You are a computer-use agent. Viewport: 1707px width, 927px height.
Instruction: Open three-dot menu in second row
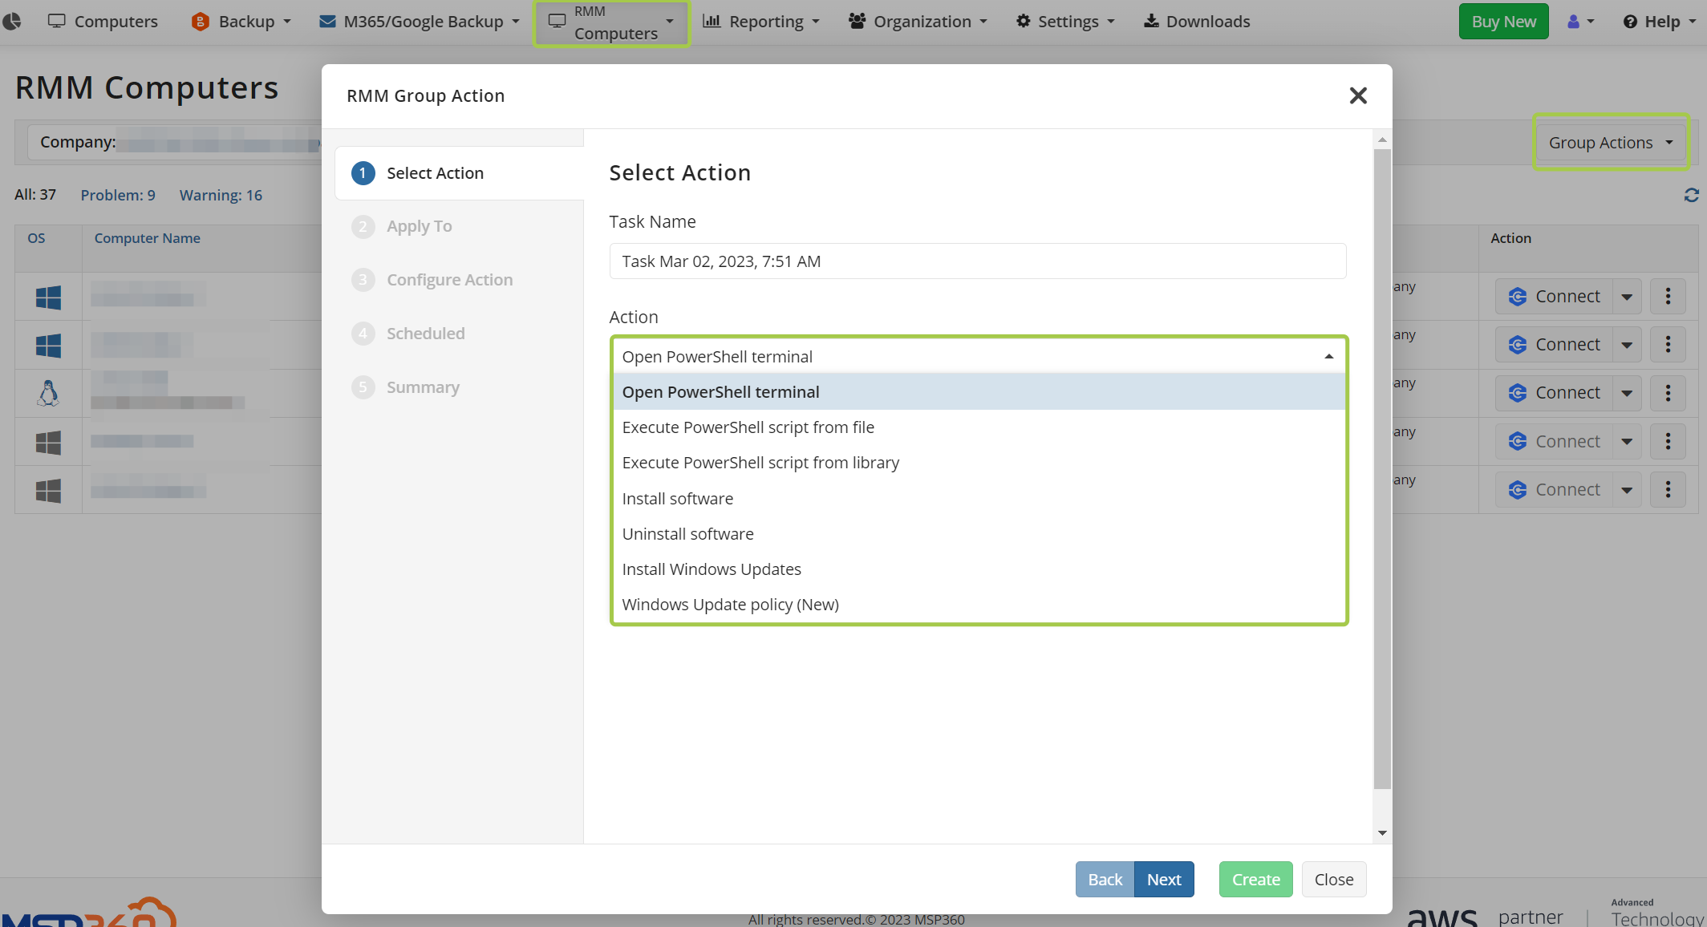1668,345
